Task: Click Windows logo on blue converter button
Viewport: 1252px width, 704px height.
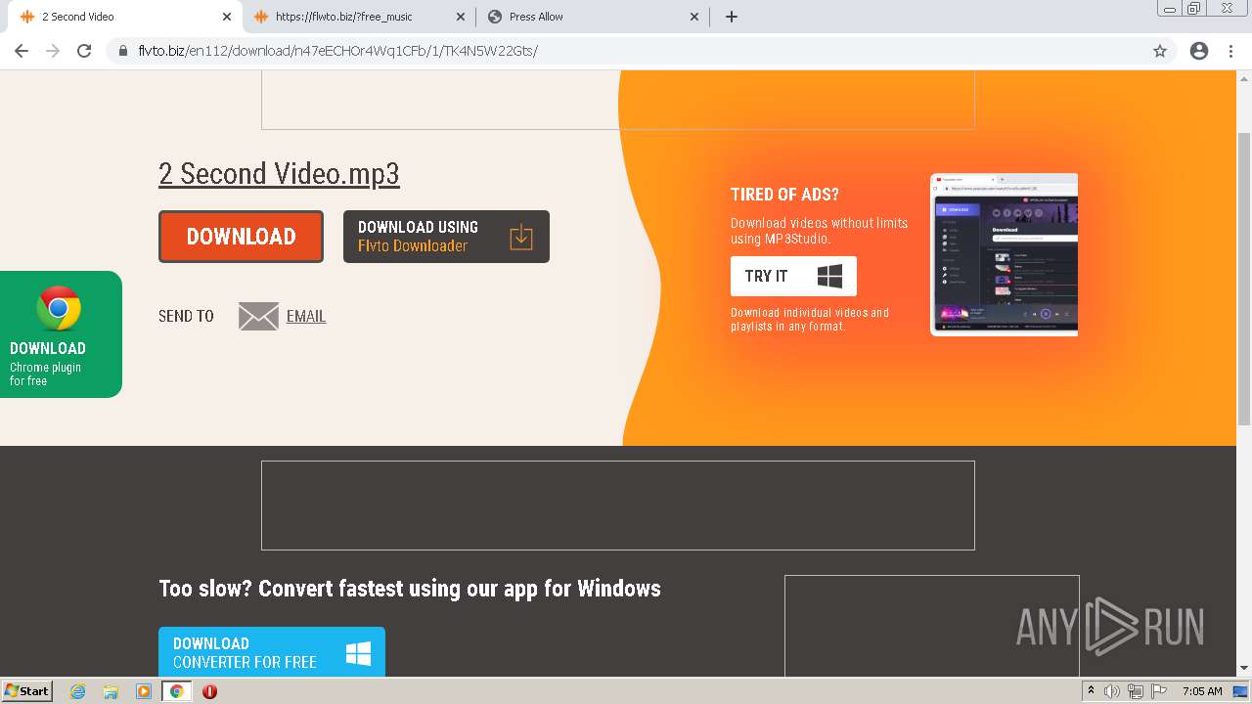Action: (x=358, y=653)
